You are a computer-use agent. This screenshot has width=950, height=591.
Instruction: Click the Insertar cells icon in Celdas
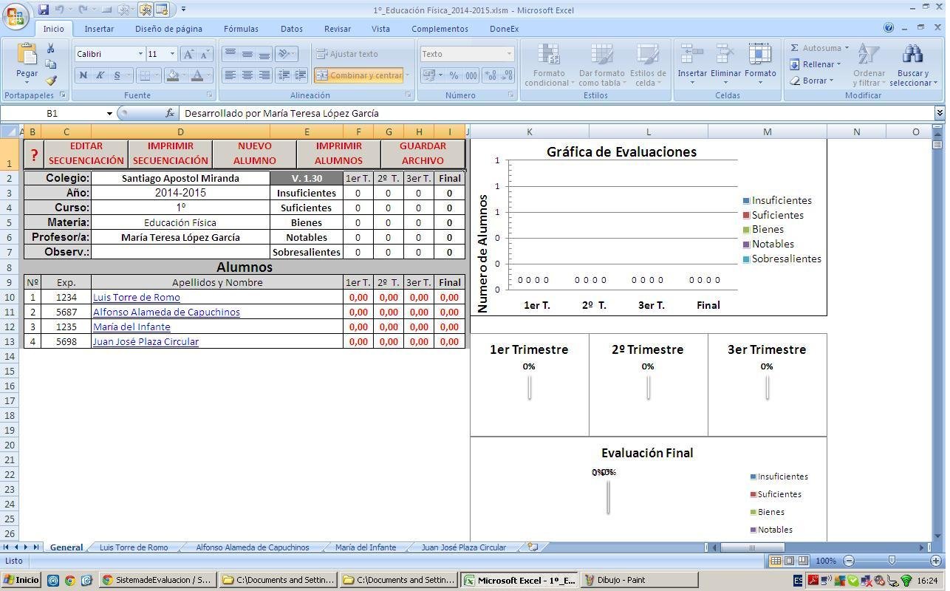(692, 54)
